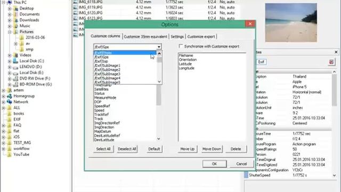This screenshot has height=192, width=341.
Task: Expand the Network tree node
Action: tap(4, 102)
